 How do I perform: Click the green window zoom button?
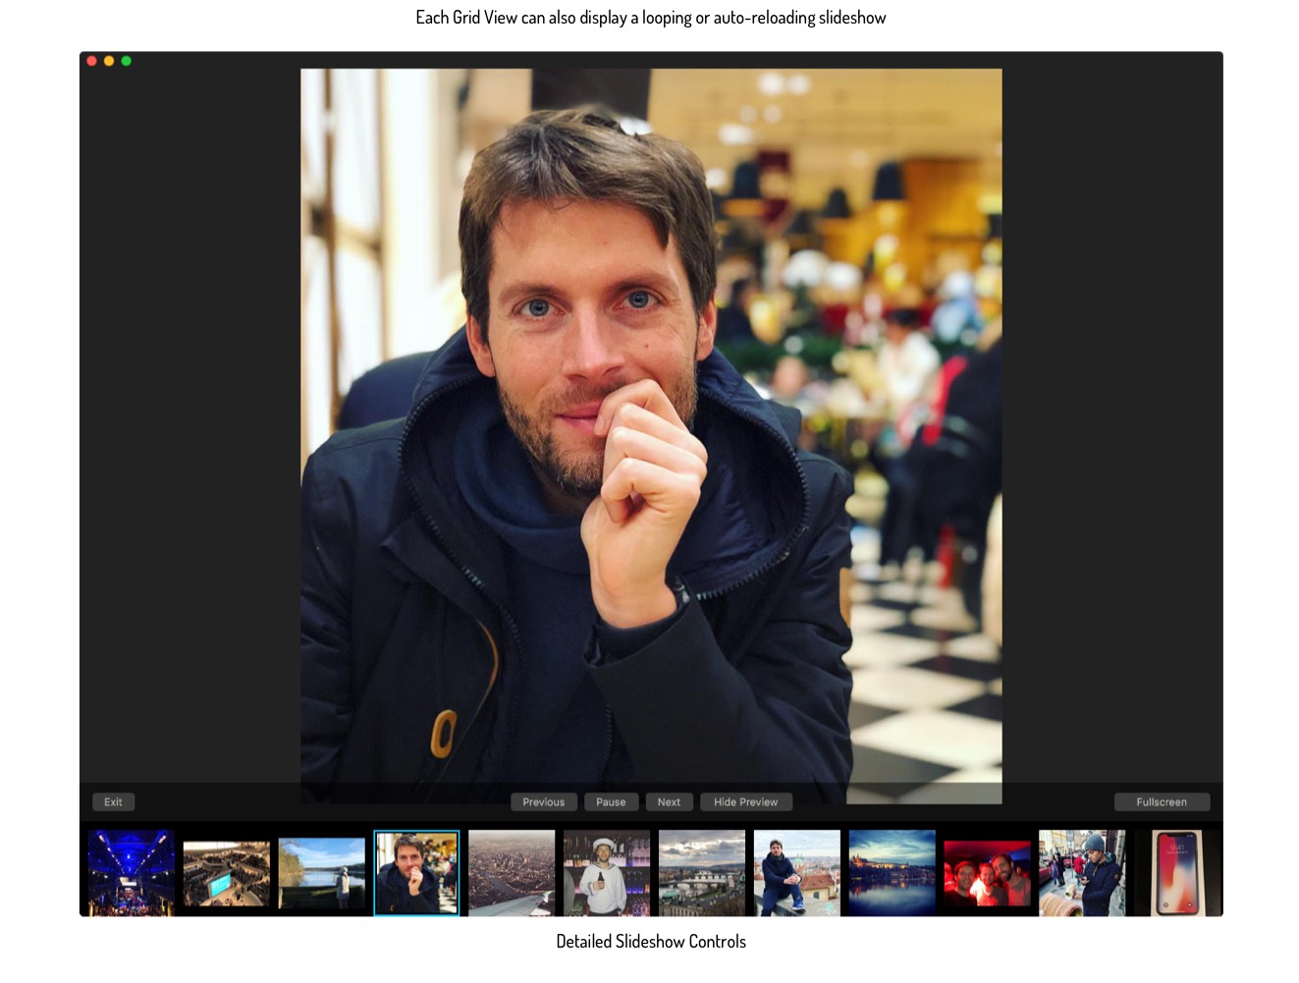[126, 61]
